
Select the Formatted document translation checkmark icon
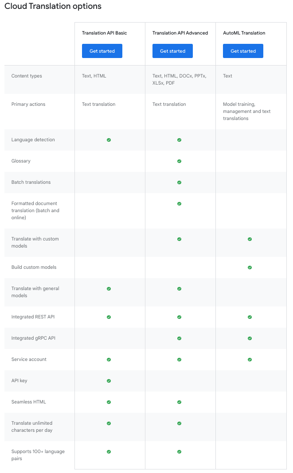coord(179,204)
